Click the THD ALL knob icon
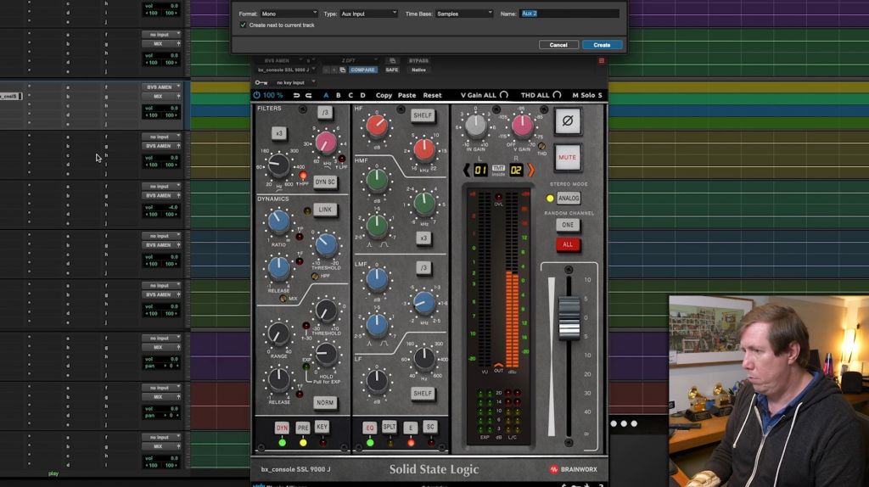Viewport: 869px width, 487px height. [557, 95]
